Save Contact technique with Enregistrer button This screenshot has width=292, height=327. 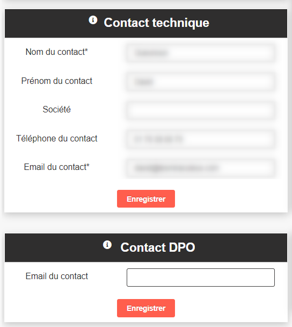(x=146, y=199)
